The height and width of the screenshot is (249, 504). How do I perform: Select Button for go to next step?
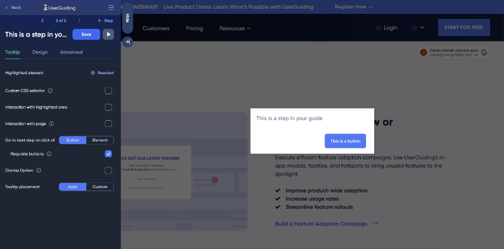click(72, 140)
